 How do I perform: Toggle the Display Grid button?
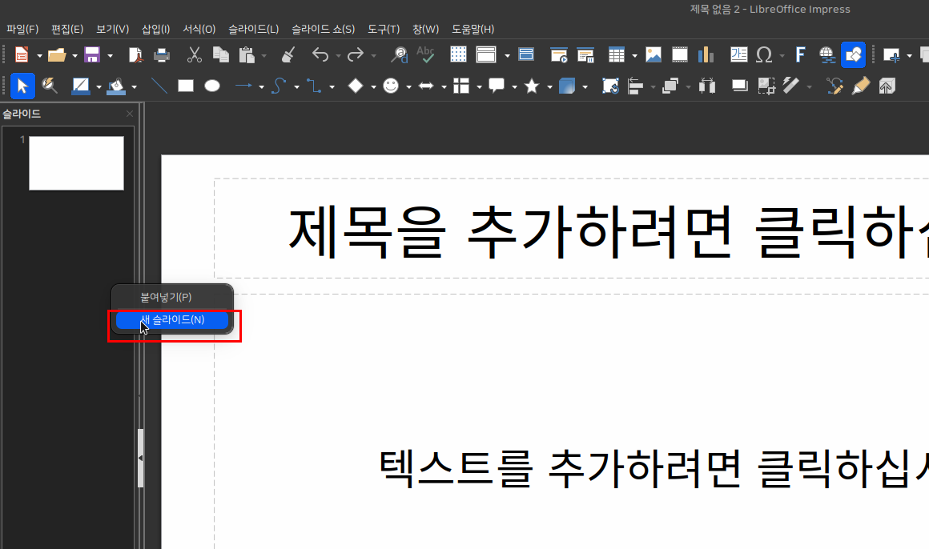point(458,55)
